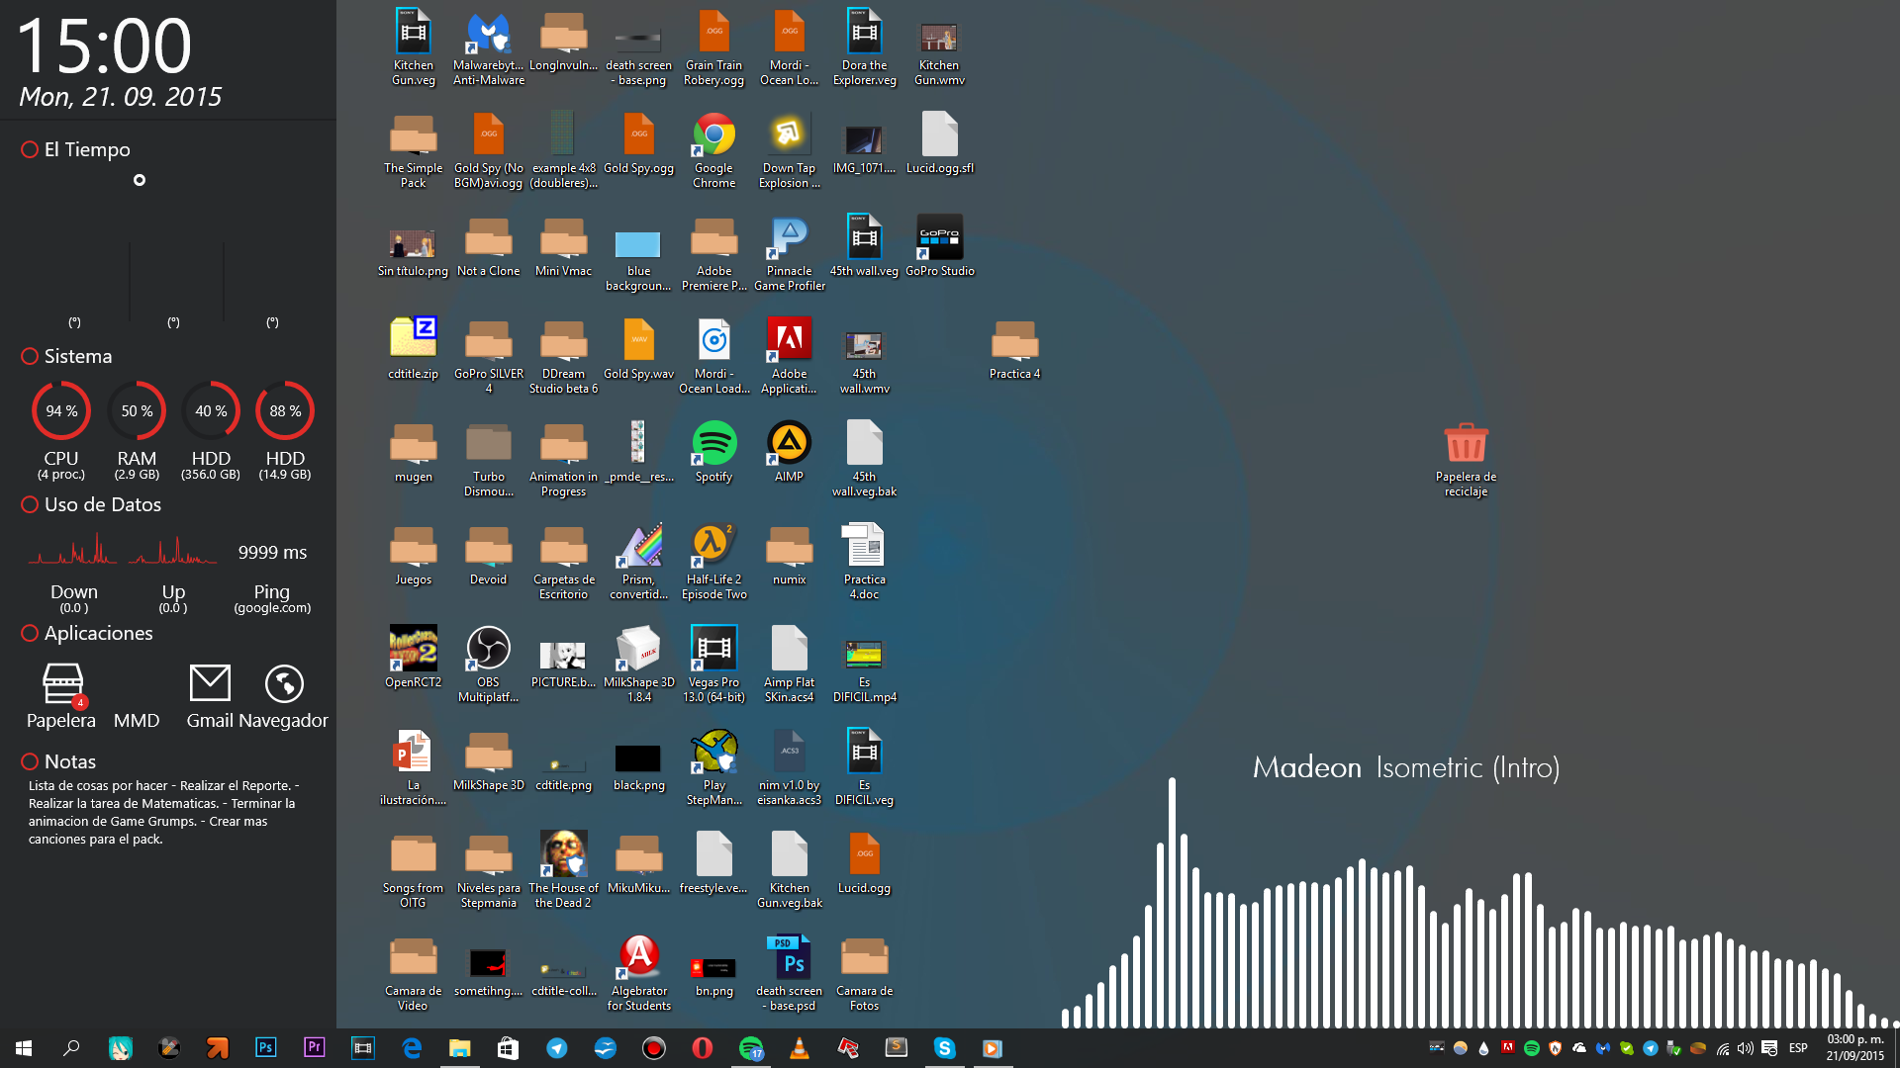This screenshot has height=1068, width=1900.
Task: Open the Gmail launcher in sidebar
Action: click(x=210, y=684)
